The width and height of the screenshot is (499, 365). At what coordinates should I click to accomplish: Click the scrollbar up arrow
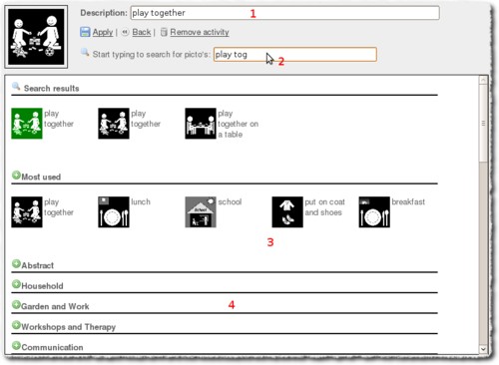click(483, 80)
